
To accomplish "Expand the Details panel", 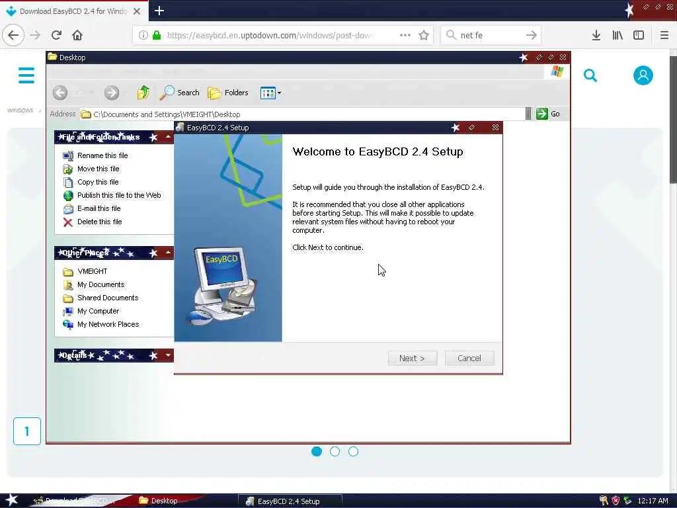I will click(x=168, y=355).
